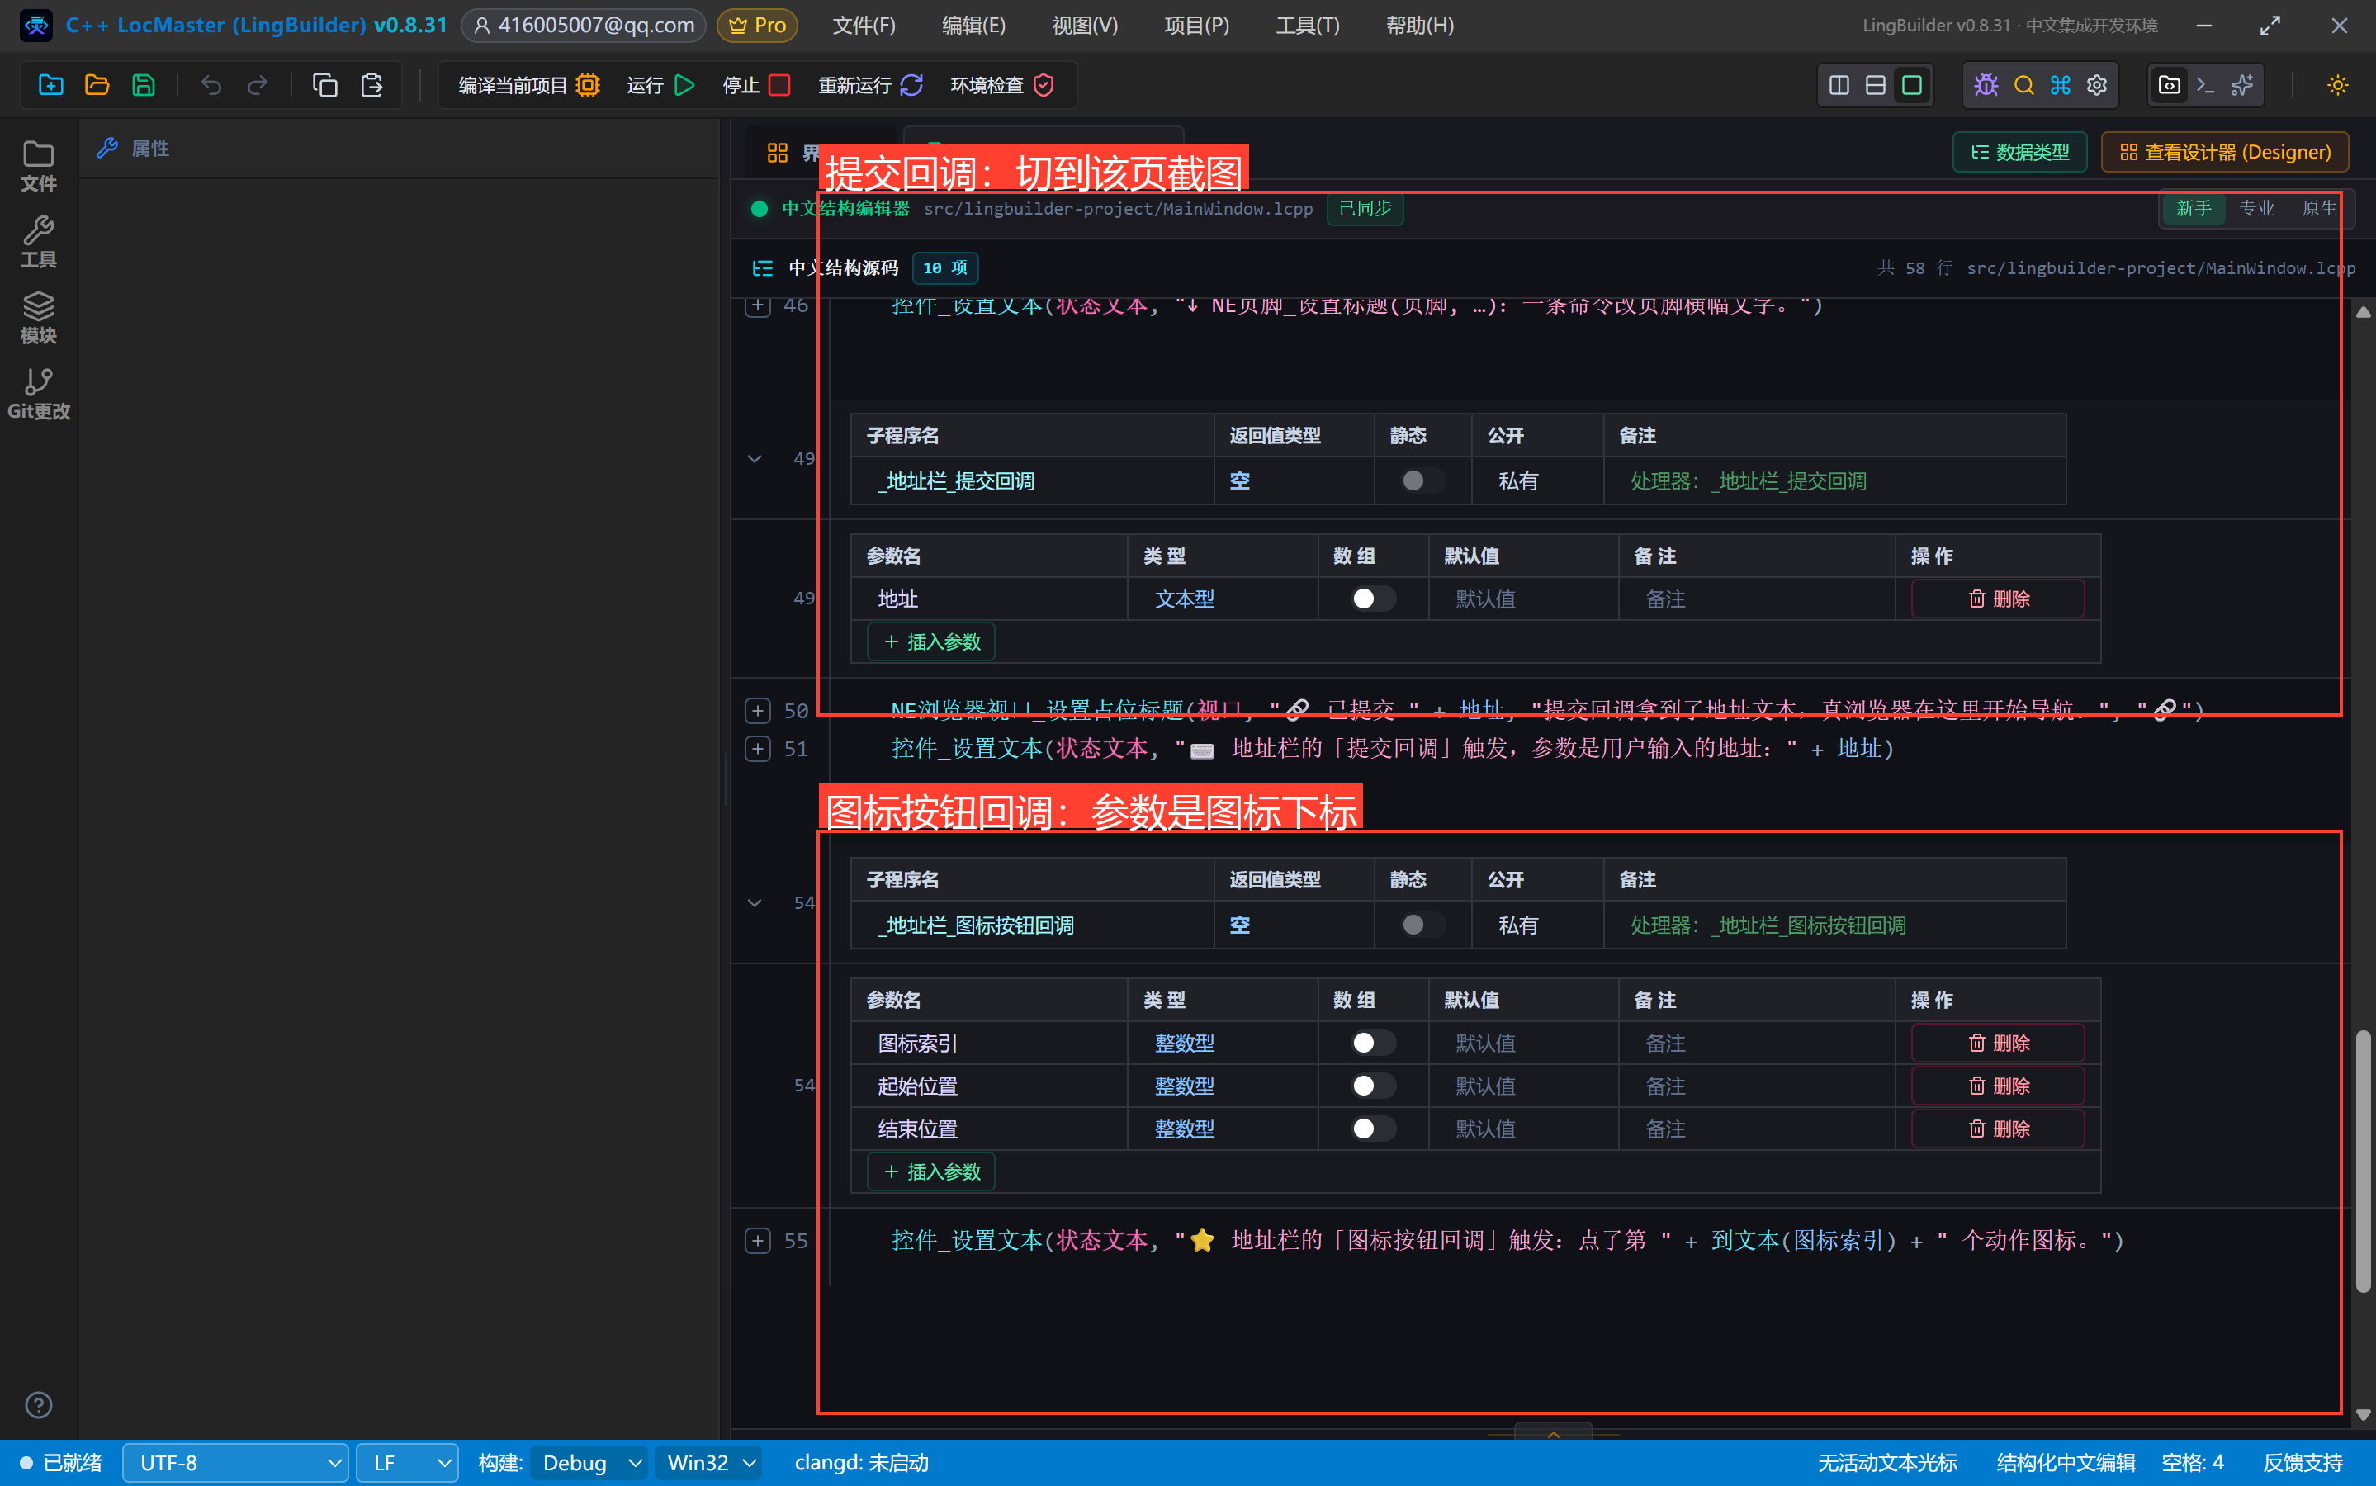This screenshot has height=1486, width=2376.
Task: Open the LF line ending dropdown
Action: coord(407,1462)
